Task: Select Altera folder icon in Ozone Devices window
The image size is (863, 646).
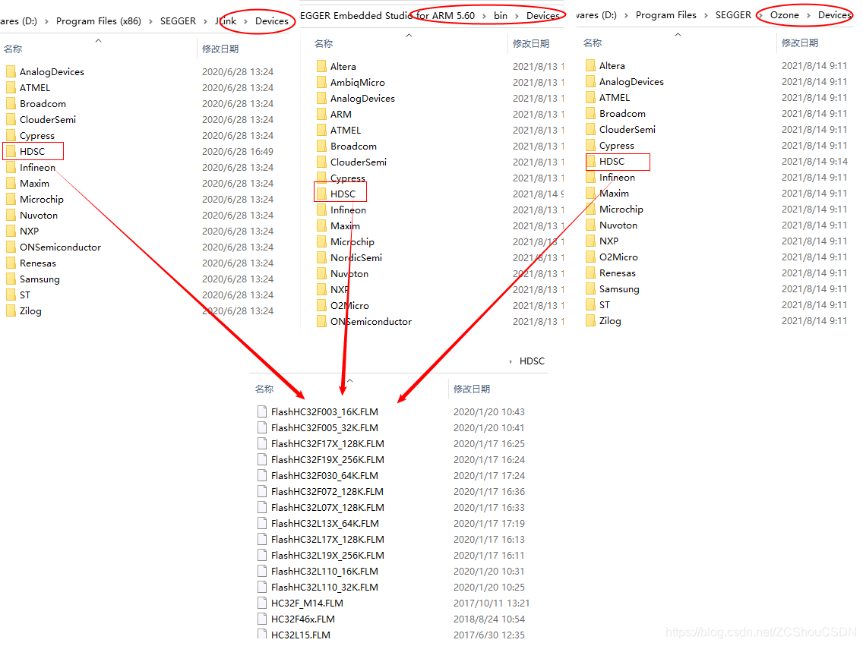Action: pos(590,65)
